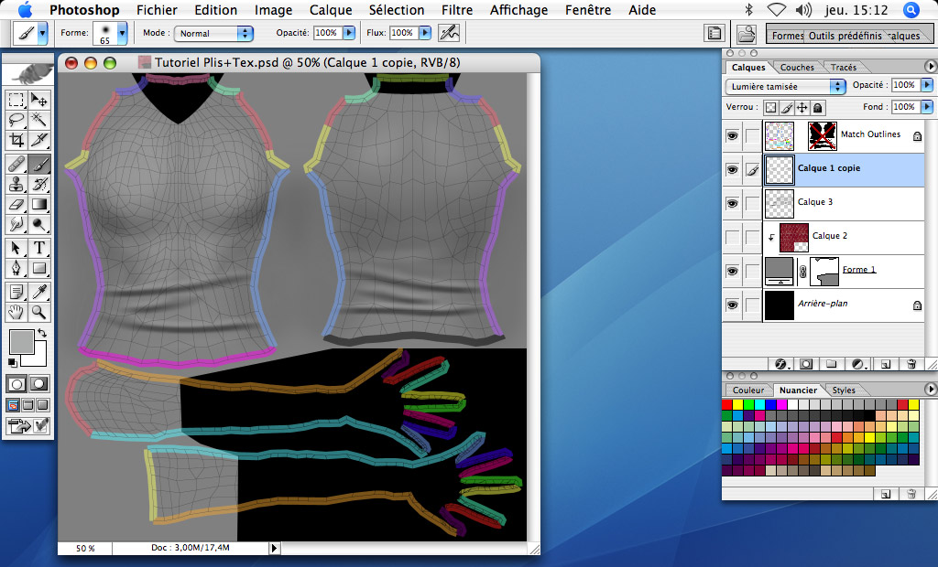Viewport: 938px width, 567px height.
Task: Open the document status bar arrow menu
Action: pos(274,548)
